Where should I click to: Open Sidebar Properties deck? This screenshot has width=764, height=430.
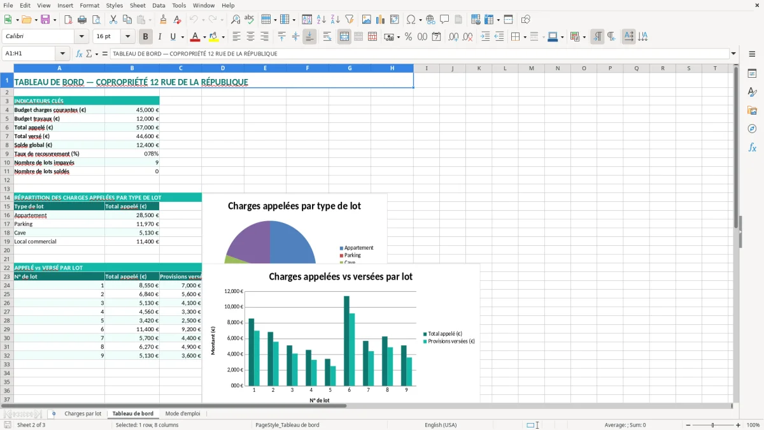coord(752,74)
